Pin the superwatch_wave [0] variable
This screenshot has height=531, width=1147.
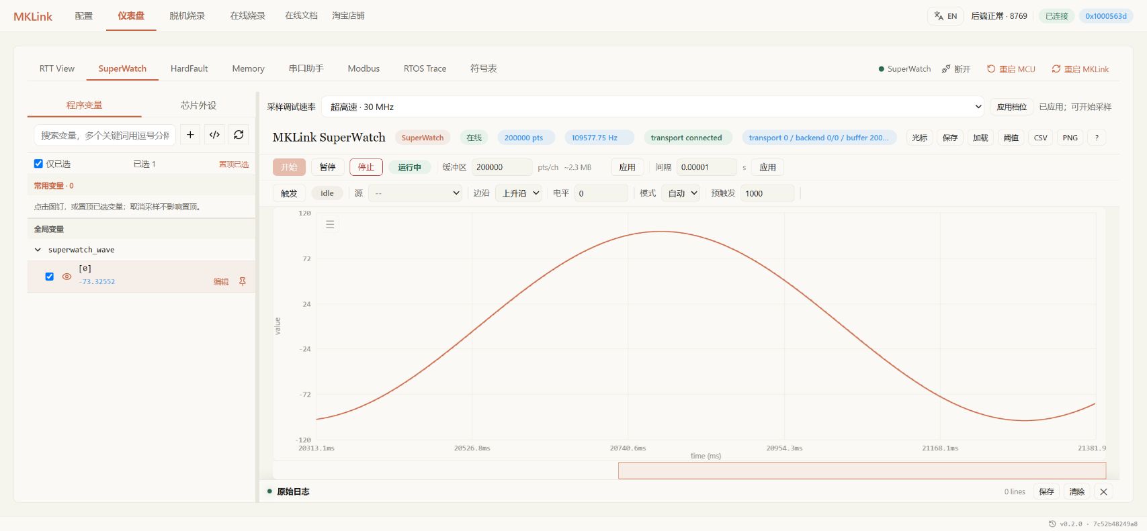point(243,281)
